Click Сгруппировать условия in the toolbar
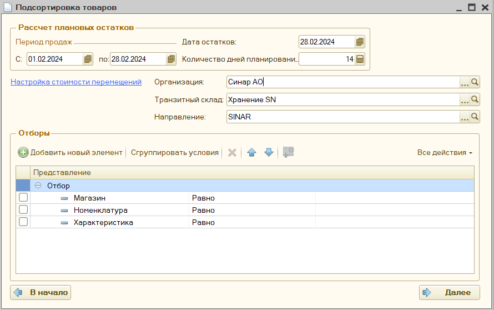Image resolution: width=494 pixels, height=310 pixels. (x=174, y=152)
